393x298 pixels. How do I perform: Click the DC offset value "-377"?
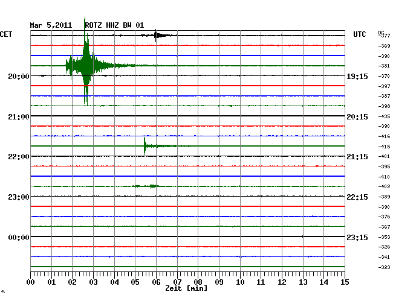point(384,36)
